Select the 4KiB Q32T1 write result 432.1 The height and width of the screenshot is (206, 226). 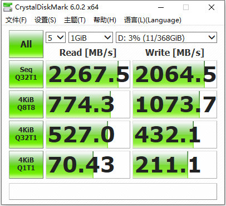point(175,135)
